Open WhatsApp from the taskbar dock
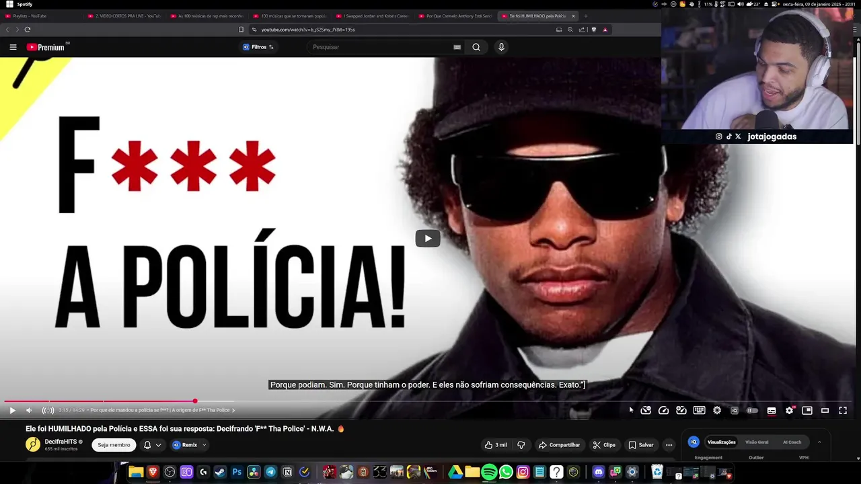The image size is (861, 484). tap(506, 473)
